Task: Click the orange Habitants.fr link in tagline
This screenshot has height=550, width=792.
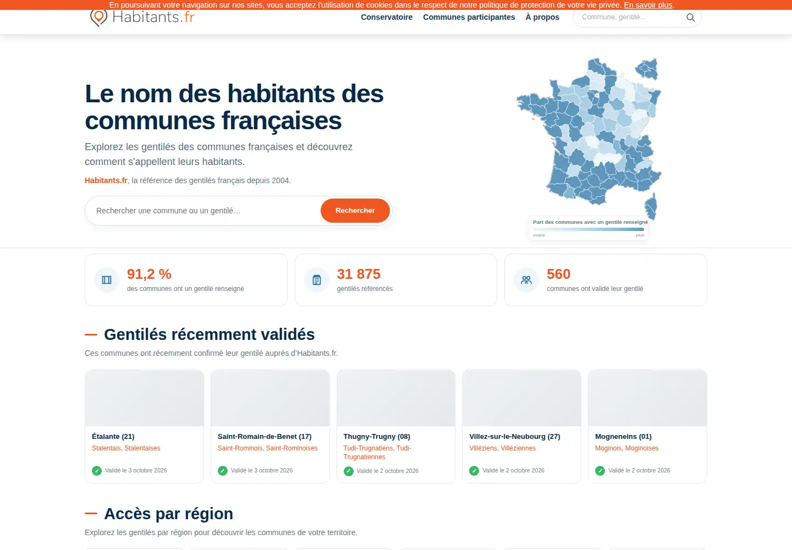Action: 106,180
